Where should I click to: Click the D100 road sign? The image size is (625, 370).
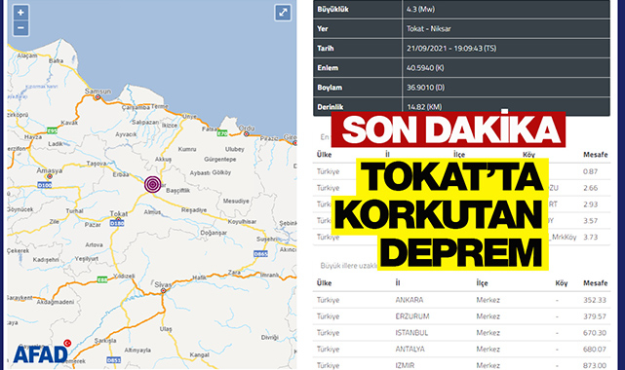[x=44, y=185]
